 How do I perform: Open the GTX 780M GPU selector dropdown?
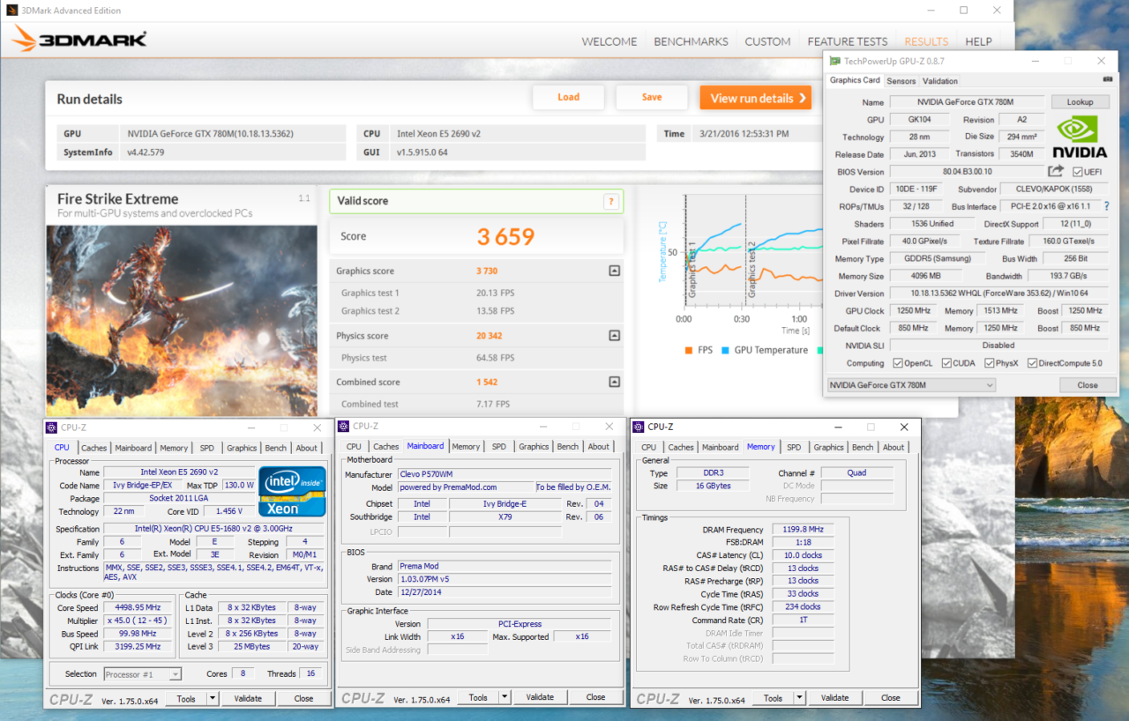click(x=911, y=385)
